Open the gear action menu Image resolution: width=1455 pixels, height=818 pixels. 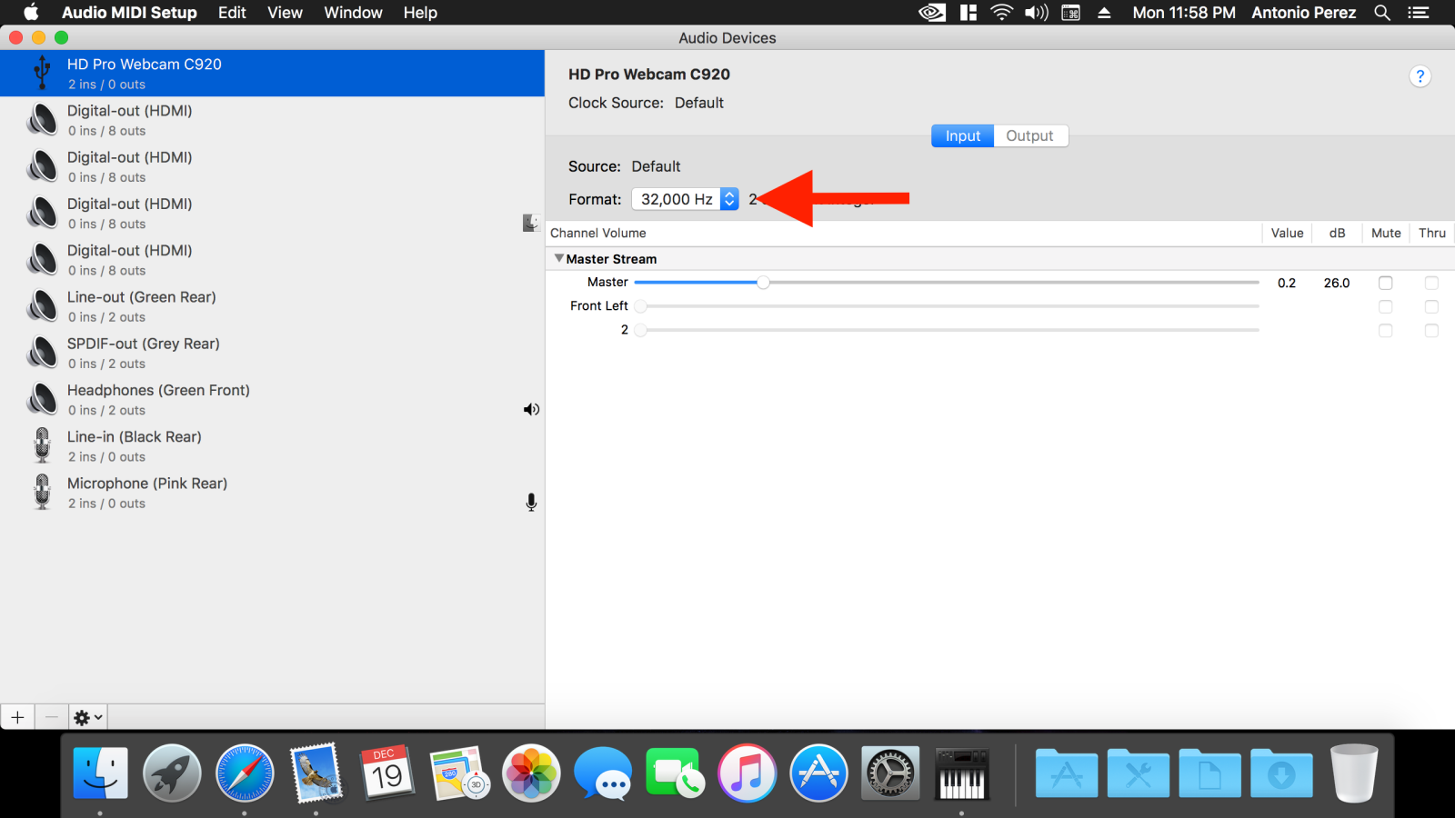(x=88, y=717)
